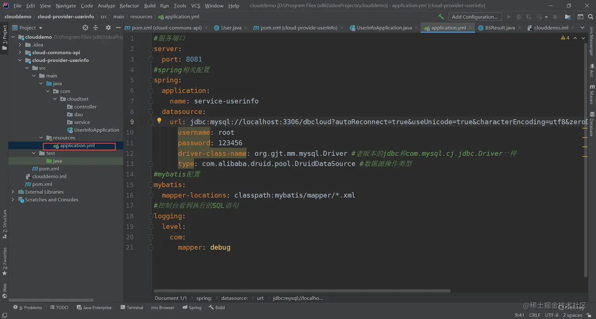
Task: Open Jms Messenger tool window on right stripe
Action: pyautogui.click(x=592, y=41)
